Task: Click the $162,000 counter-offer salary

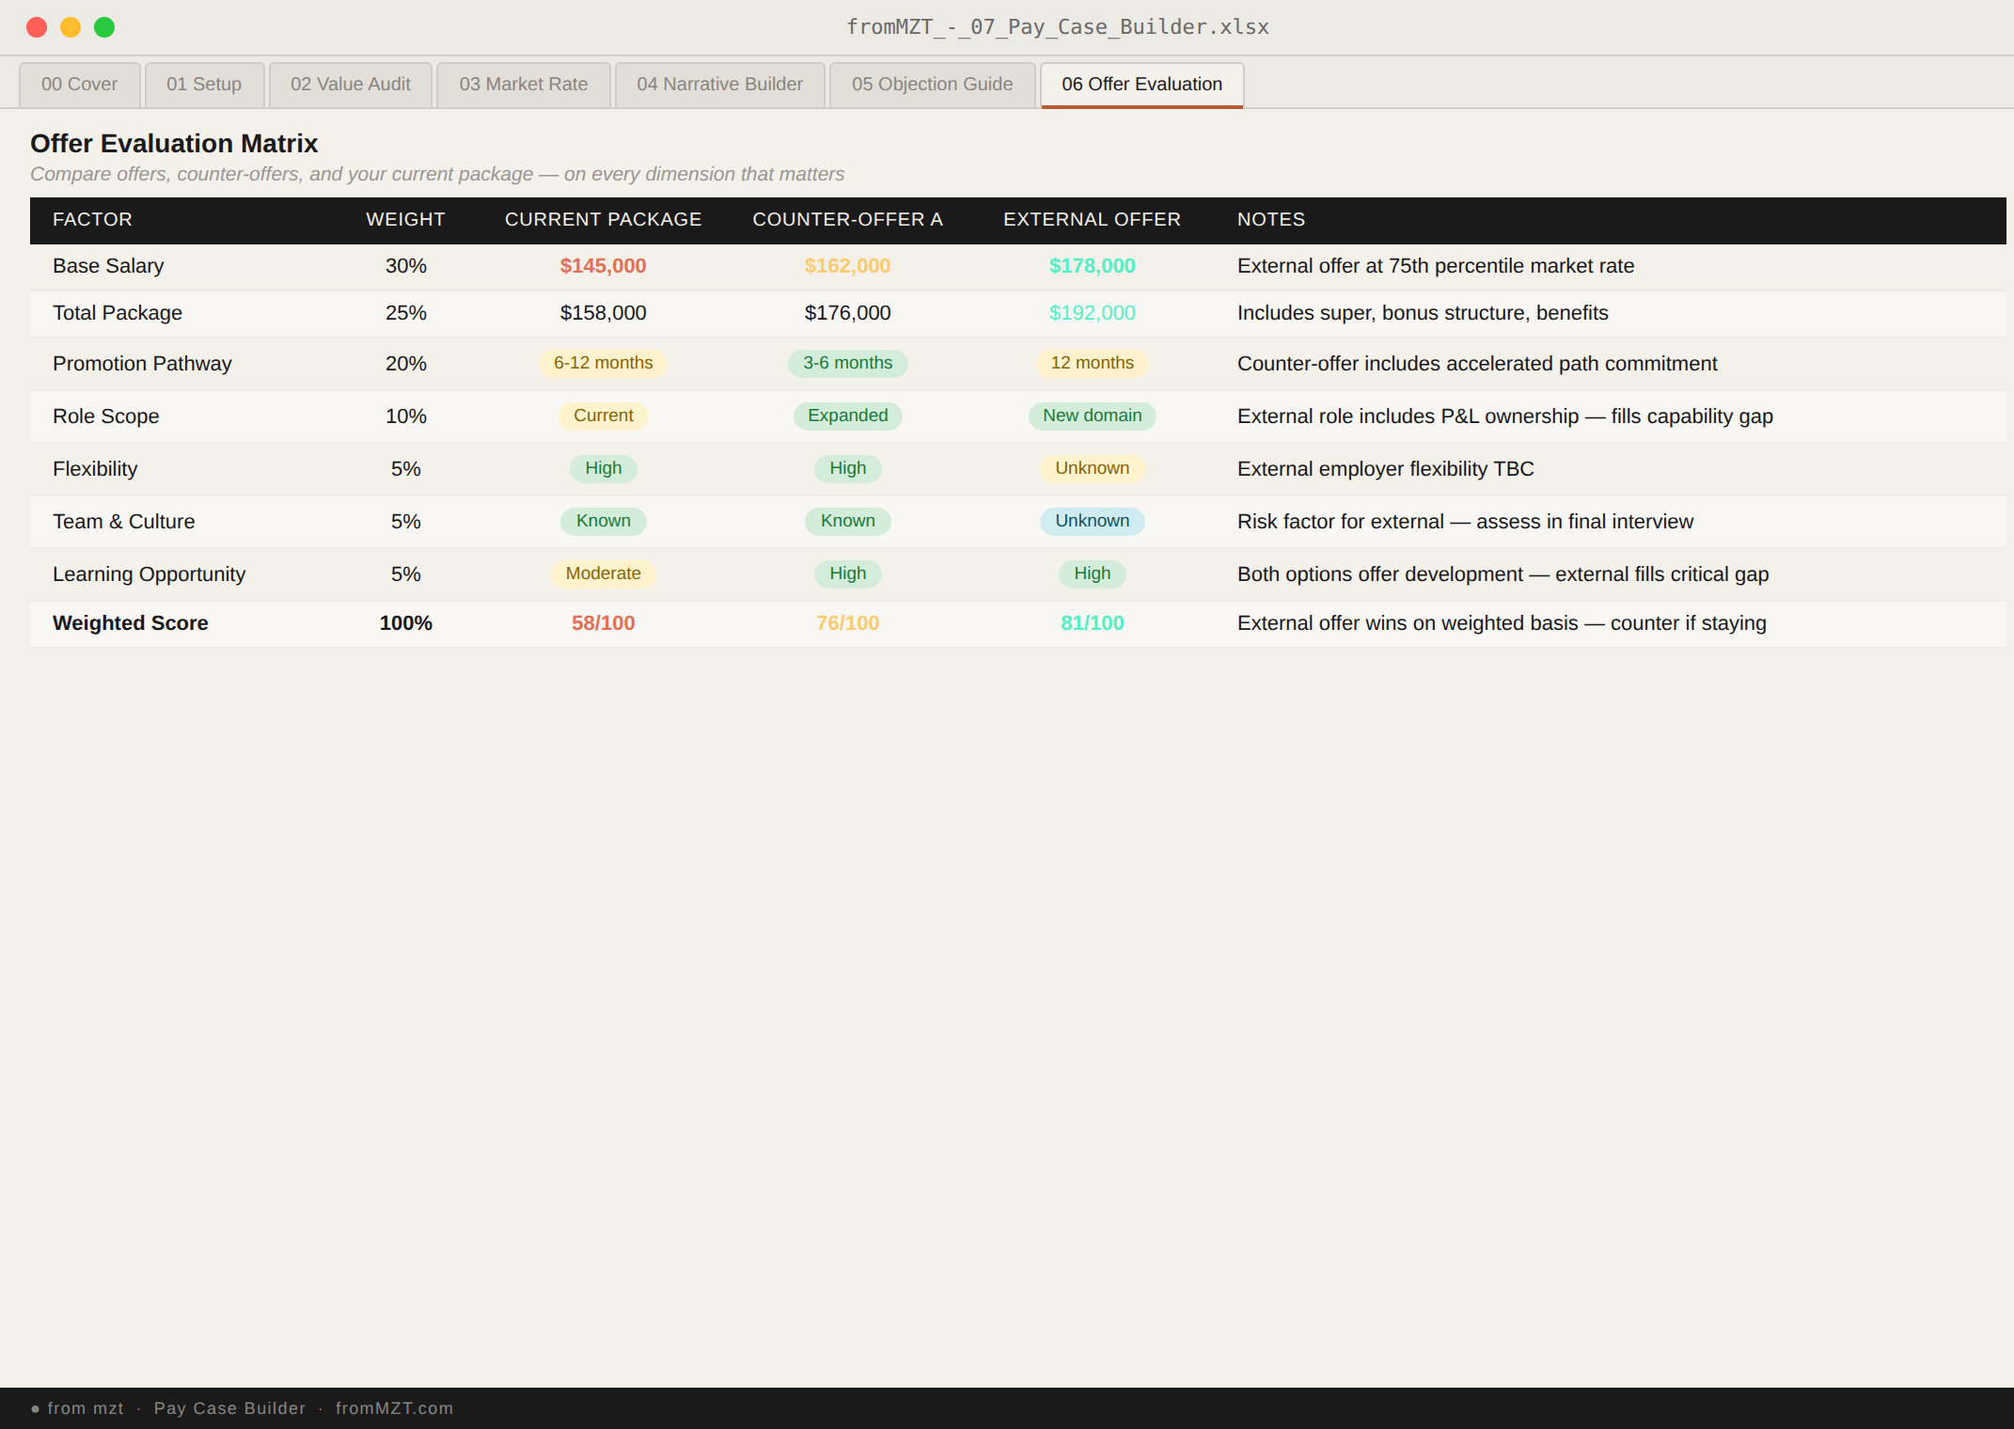Action: pos(848,266)
